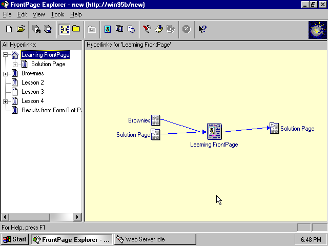The height and width of the screenshot is (246, 328).
Task: Click FrontPage Explorer taskbar button
Action: pyautogui.click(x=72, y=239)
